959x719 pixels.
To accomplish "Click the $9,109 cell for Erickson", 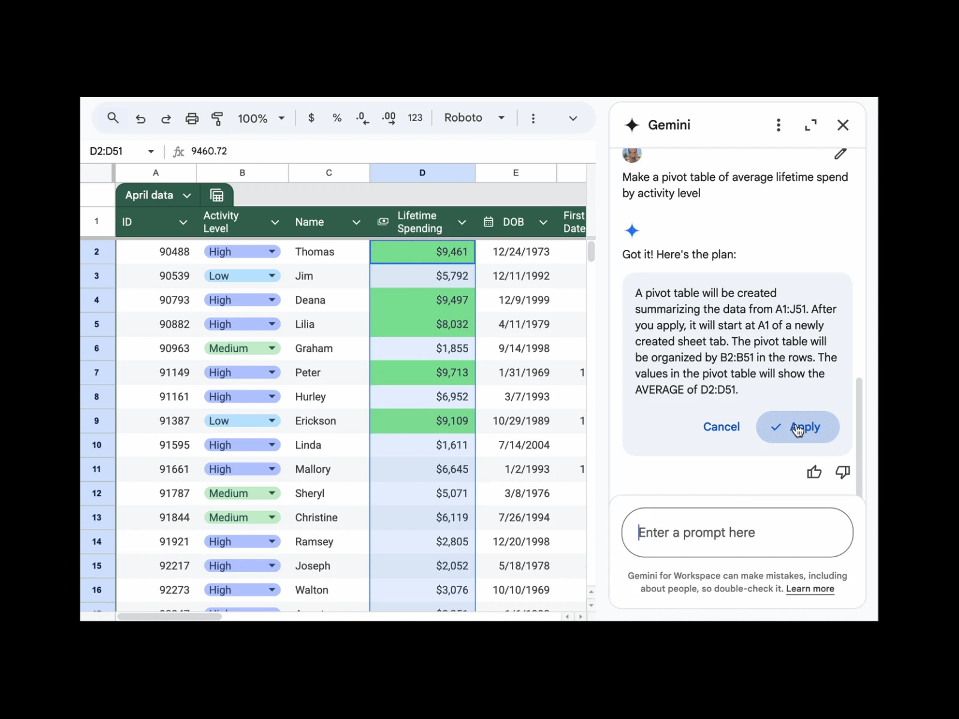I will tap(423, 421).
